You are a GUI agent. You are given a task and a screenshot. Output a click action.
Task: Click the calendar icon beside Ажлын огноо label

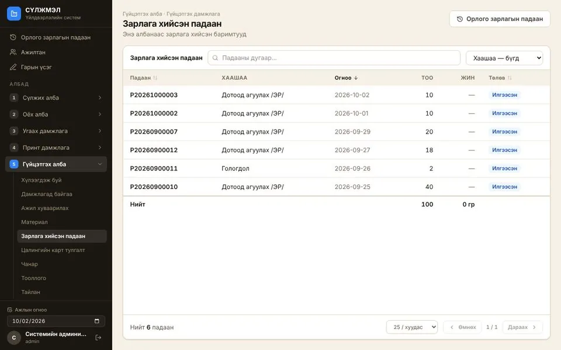(10, 310)
